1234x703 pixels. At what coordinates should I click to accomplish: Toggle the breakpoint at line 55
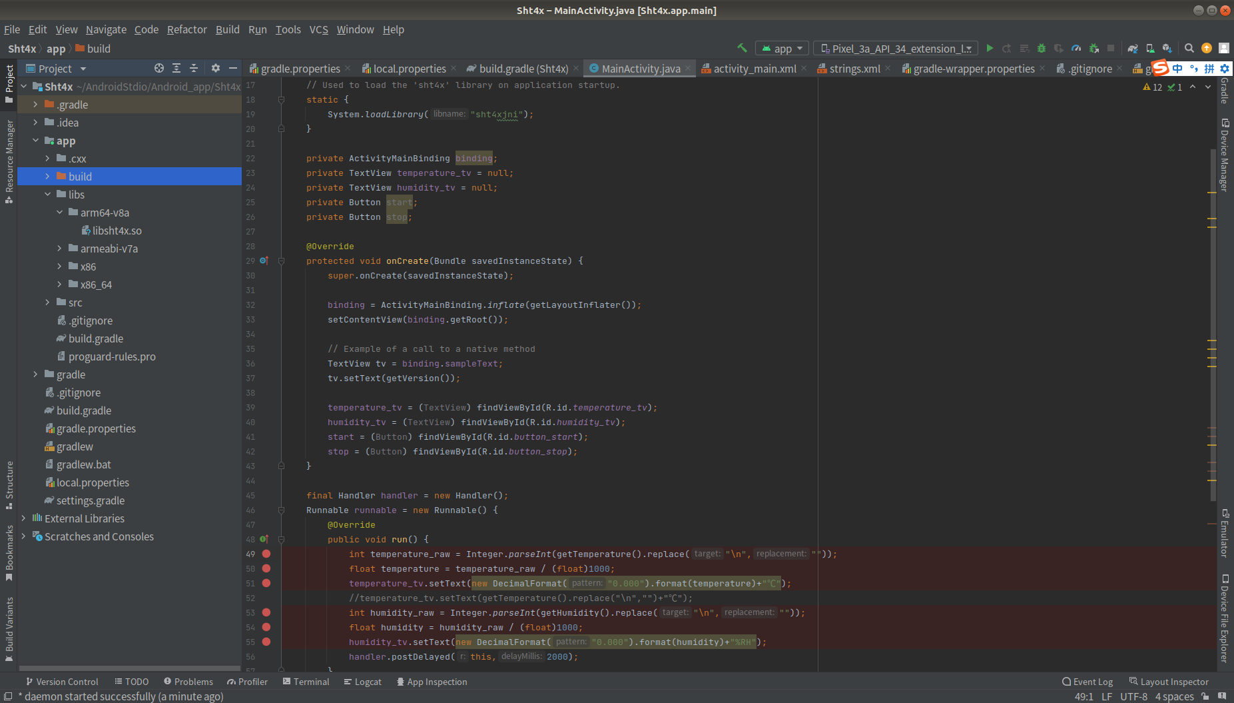(x=266, y=642)
